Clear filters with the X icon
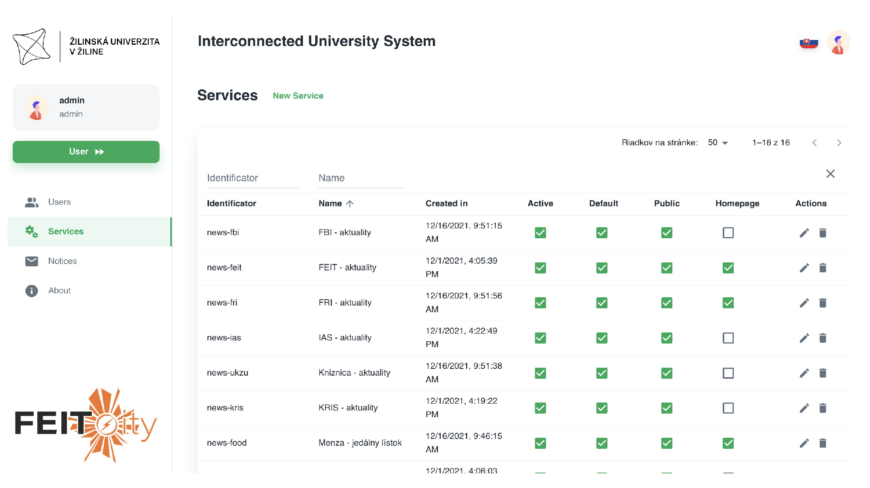This screenshot has height=488, width=870. (830, 174)
